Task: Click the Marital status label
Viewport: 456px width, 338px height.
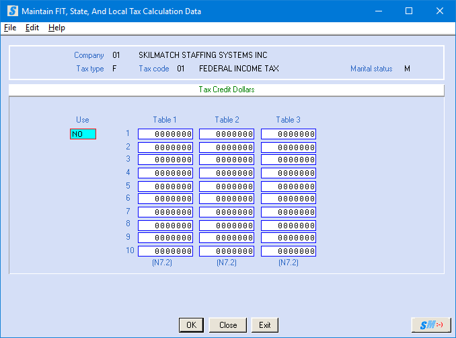Action: coord(371,69)
